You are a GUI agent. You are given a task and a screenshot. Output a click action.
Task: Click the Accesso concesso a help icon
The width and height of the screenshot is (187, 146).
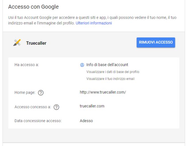pyautogui.click(x=56, y=107)
